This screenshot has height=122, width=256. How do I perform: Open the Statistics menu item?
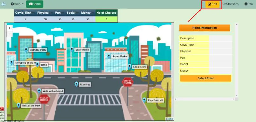(x=231, y=4)
